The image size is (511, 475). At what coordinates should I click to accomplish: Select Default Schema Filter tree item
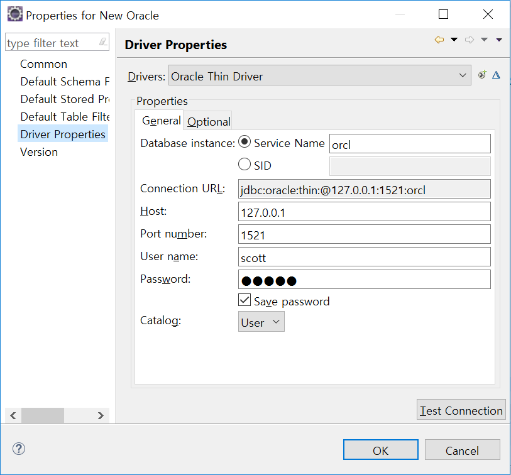click(65, 82)
